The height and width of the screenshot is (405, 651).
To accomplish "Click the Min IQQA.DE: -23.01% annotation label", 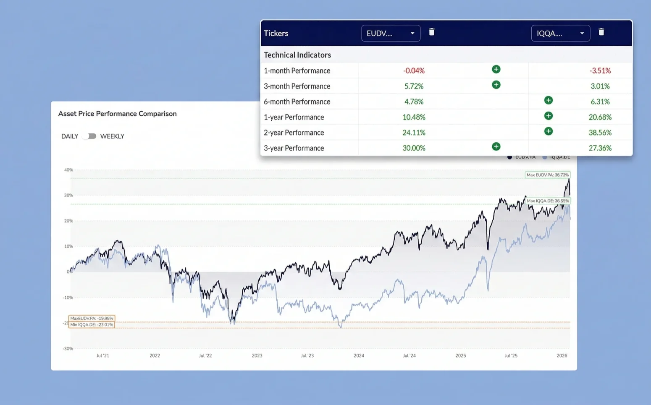I will pyautogui.click(x=91, y=324).
